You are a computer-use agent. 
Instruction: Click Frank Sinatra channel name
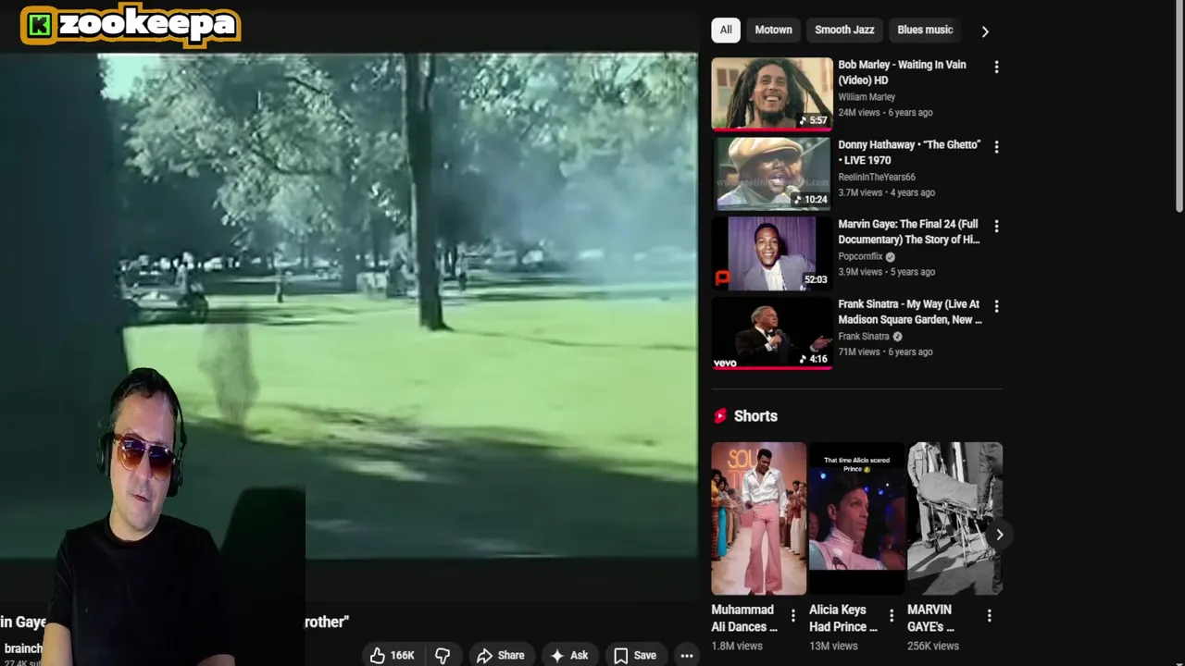(863, 336)
